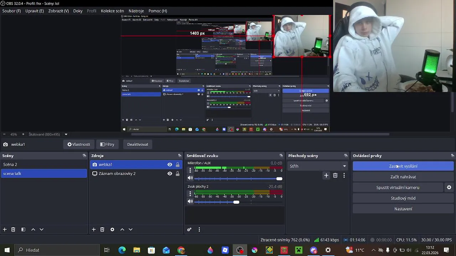Hide the Záznam obrazovky 2 source
The height and width of the screenshot is (256, 456).
[170, 174]
